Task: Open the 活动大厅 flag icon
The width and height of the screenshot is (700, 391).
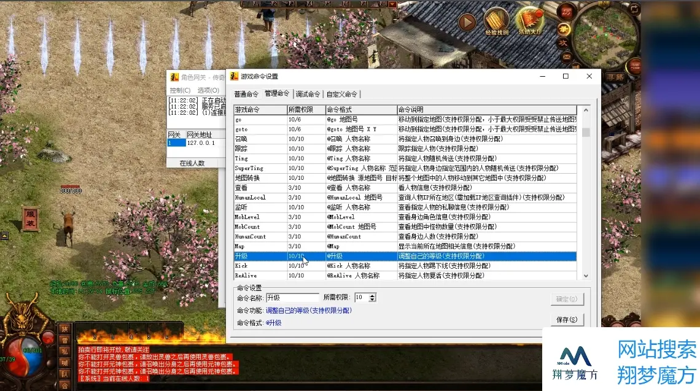Action: tap(530, 21)
